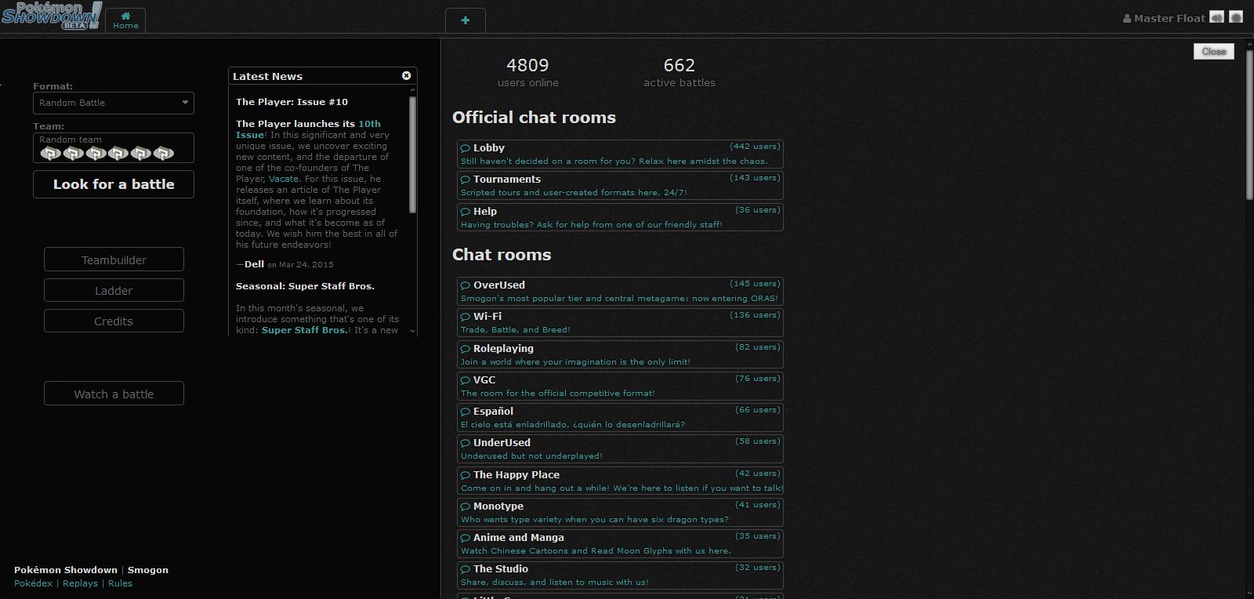Start searching with Look for a battle

(114, 184)
